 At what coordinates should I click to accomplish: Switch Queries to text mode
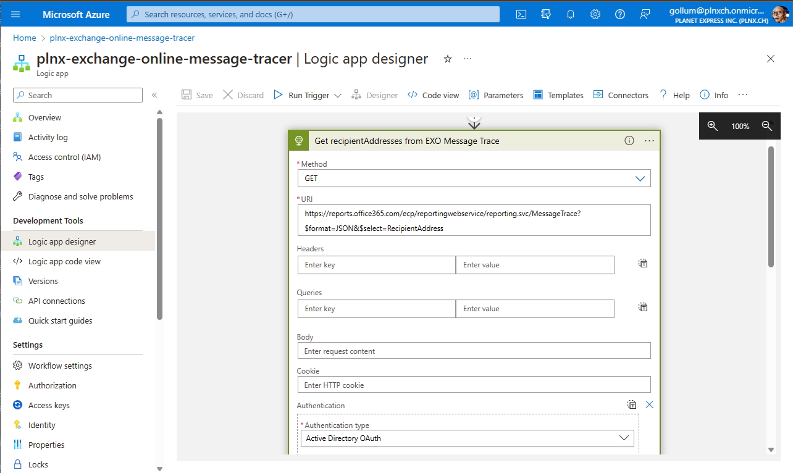click(642, 307)
